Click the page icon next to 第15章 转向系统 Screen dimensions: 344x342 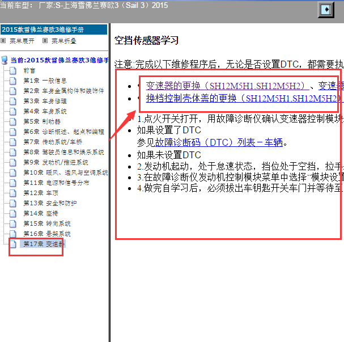pyautogui.click(x=13, y=223)
